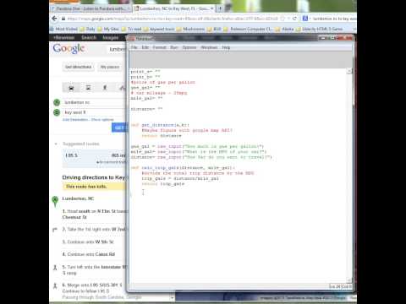Image resolution: width=406 pixels, height=304 pixels.
Task: Click the Get directions button
Action: pos(79,67)
